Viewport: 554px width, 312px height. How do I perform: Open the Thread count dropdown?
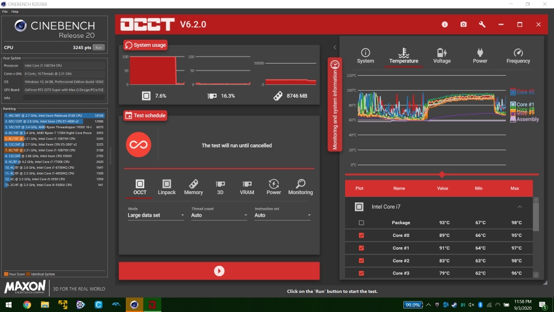tap(219, 215)
